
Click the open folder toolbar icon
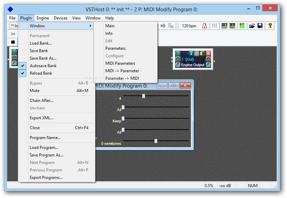click(252, 26)
